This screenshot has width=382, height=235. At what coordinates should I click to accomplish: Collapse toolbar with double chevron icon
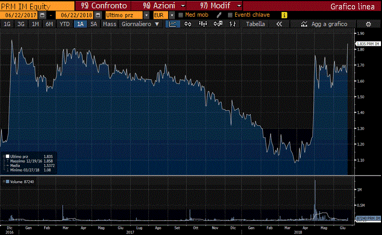tap(279, 24)
